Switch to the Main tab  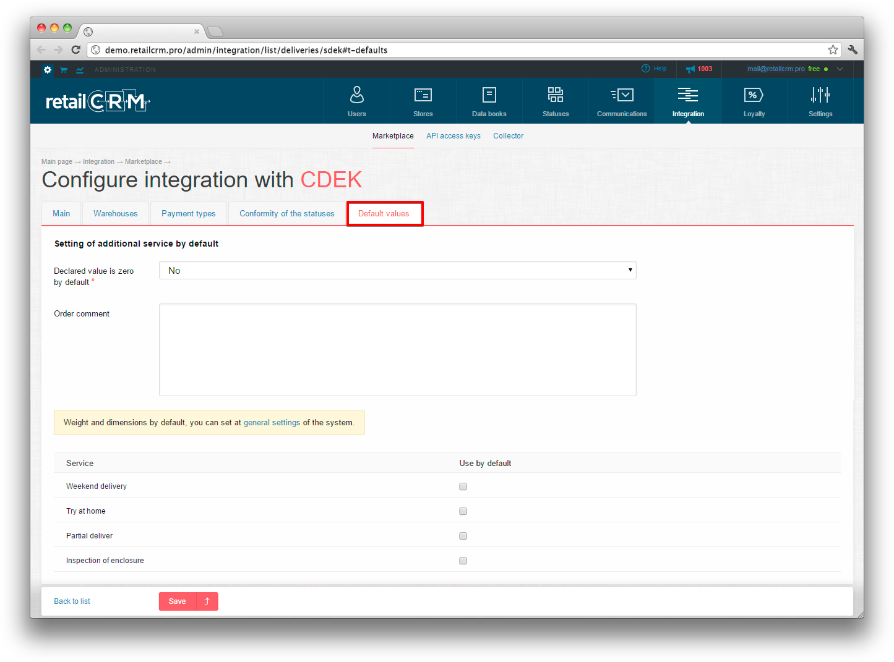(61, 214)
